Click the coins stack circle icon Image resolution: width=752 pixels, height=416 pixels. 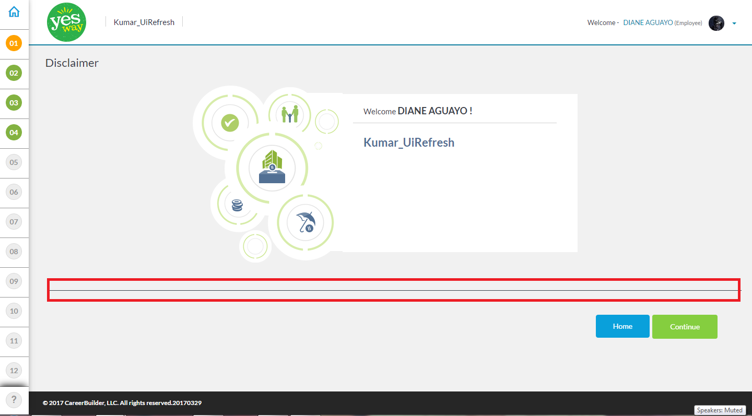pyautogui.click(x=237, y=205)
